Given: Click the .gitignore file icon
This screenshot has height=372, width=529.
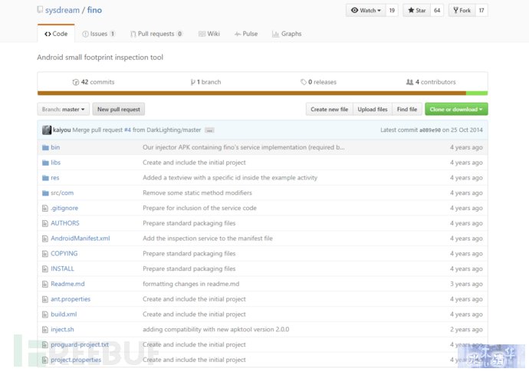Looking at the screenshot, I should tap(45, 209).
